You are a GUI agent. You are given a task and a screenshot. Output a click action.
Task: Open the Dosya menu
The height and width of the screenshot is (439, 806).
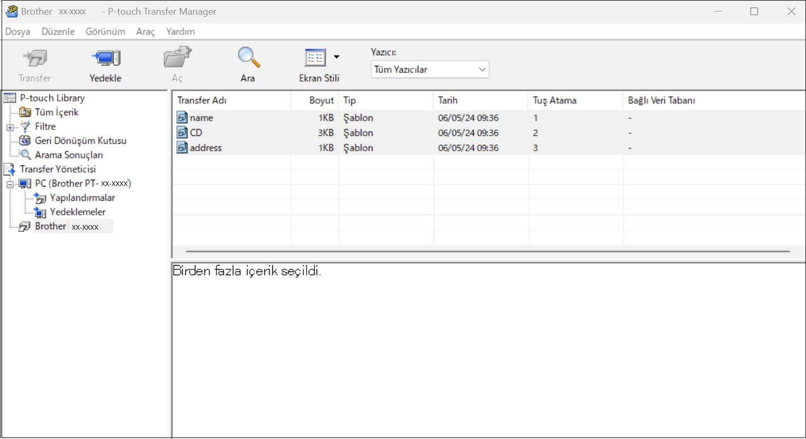pyautogui.click(x=17, y=32)
